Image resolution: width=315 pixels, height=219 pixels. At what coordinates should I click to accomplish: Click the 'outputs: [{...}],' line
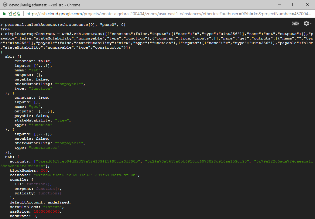(x=34, y=111)
